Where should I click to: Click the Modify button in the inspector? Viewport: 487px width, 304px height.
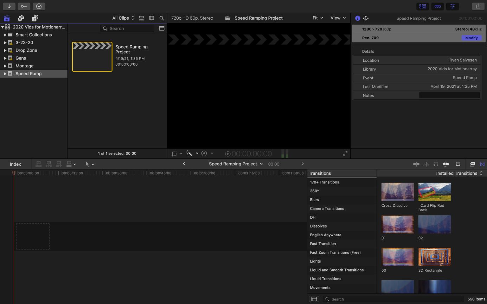(471, 38)
